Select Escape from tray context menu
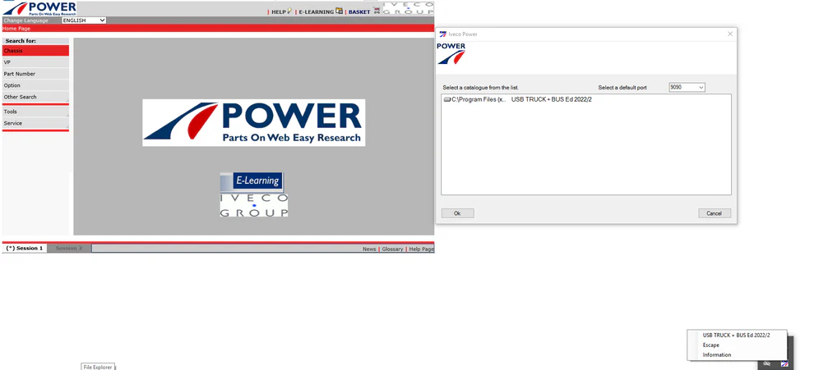The height and width of the screenshot is (370, 814). click(x=711, y=345)
